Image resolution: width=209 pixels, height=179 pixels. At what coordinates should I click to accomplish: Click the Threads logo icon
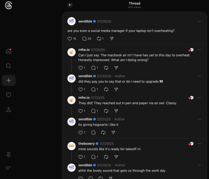point(9,6)
